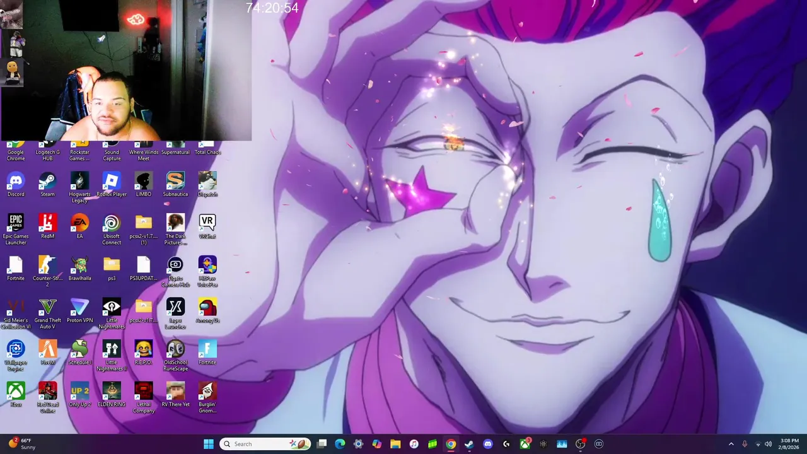Select the Proton VPN shortcut

tap(79, 311)
